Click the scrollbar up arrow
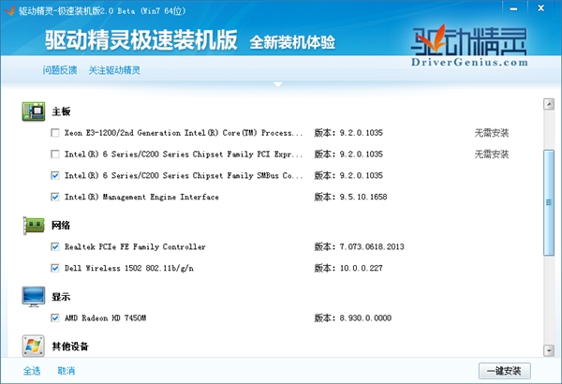The width and height of the screenshot is (562, 384). click(x=549, y=104)
